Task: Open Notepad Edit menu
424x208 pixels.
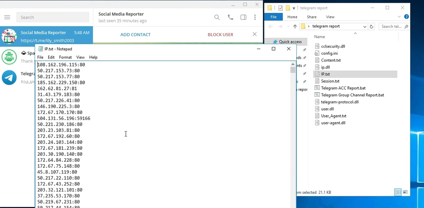Action: (51, 57)
